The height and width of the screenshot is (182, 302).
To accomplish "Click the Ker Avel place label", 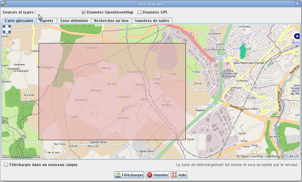I will click(112, 84).
